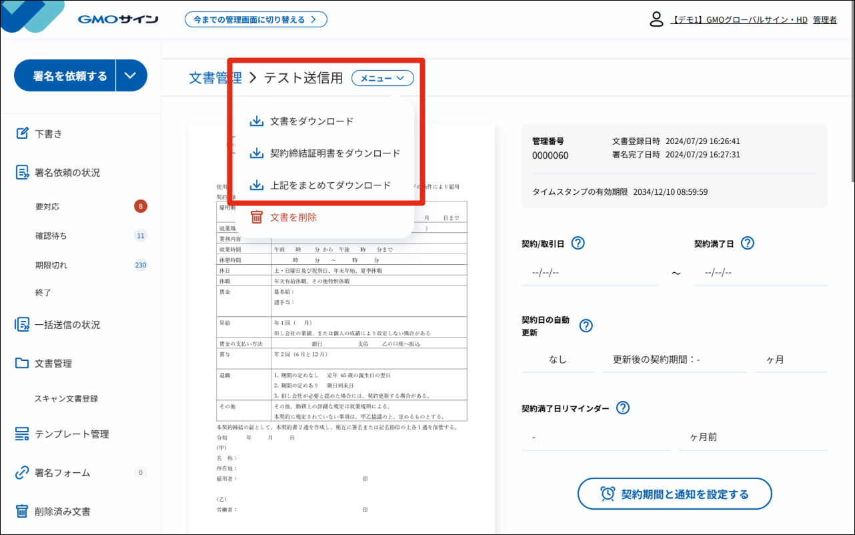Click the 下書き pencil icon in sidebar
855x535 pixels.
point(22,133)
